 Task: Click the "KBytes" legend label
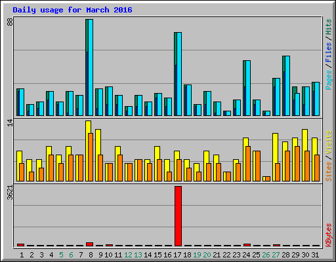329,235
